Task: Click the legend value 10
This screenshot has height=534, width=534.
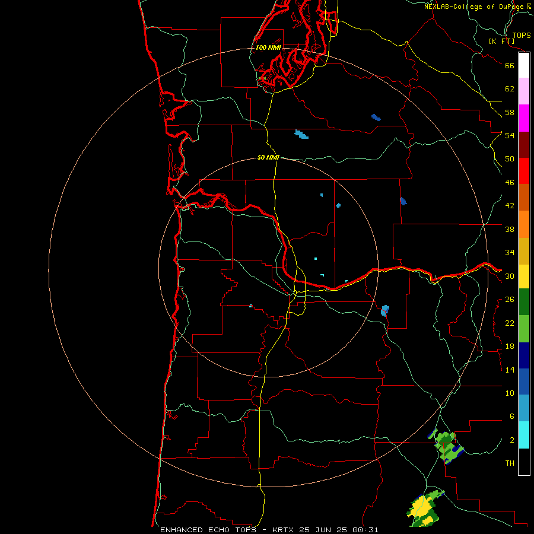Action: (x=510, y=393)
